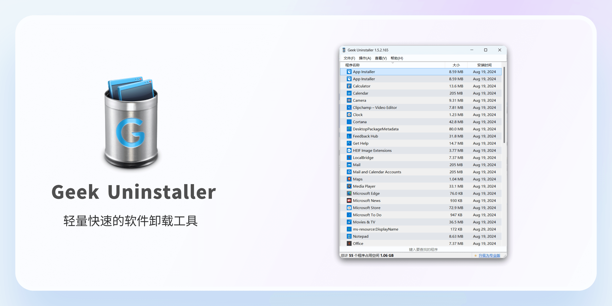Image resolution: width=612 pixels, height=306 pixels.
Task: Click the 8.63 MB Notepad size
Action: 456,236
